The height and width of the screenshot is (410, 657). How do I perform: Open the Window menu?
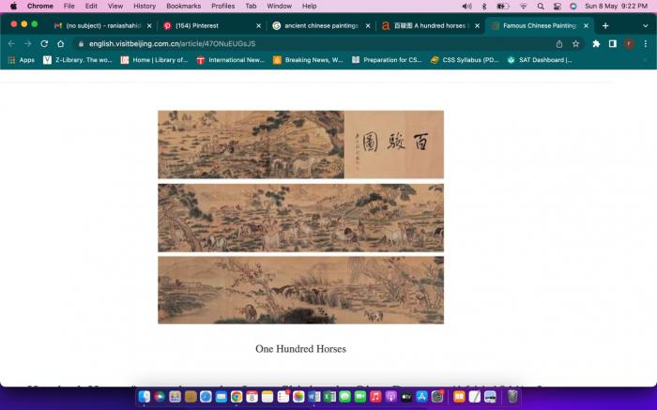pyautogui.click(x=279, y=6)
